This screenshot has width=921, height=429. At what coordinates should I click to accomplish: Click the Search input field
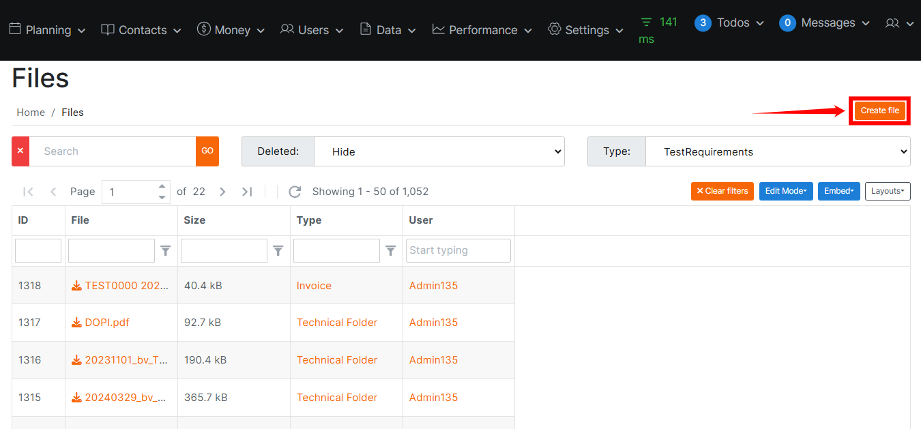tap(113, 151)
